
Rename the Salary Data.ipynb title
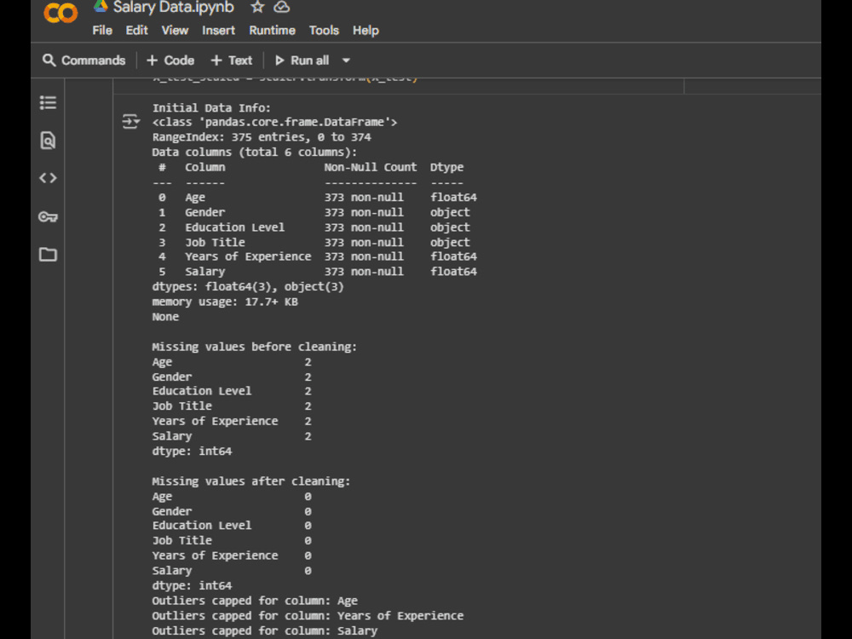pyautogui.click(x=173, y=7)
